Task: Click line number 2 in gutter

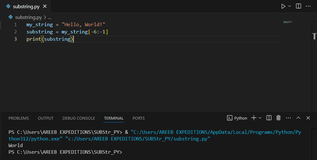Action: pyautogui.click(x=15, y=32)
